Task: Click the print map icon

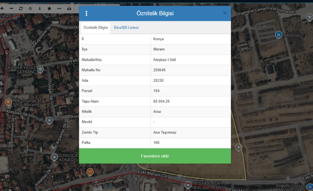Action: [x=69, y=8]
